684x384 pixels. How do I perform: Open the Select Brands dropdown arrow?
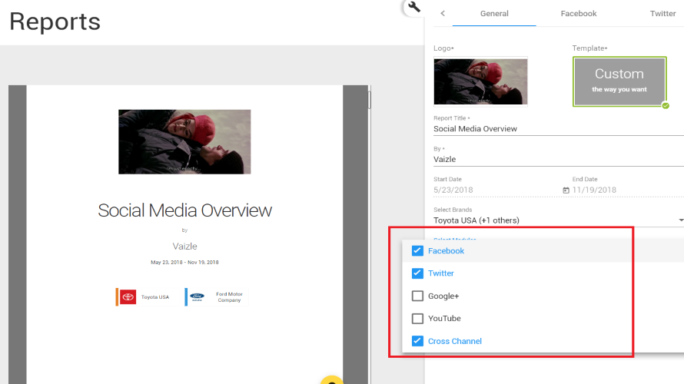(680, 220)
